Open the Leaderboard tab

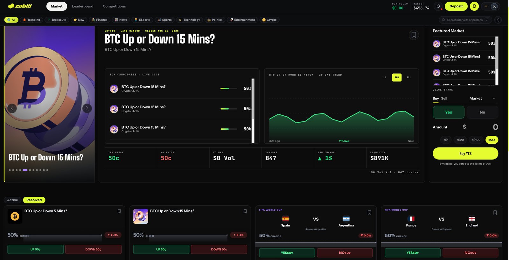(x=83, y=6)
